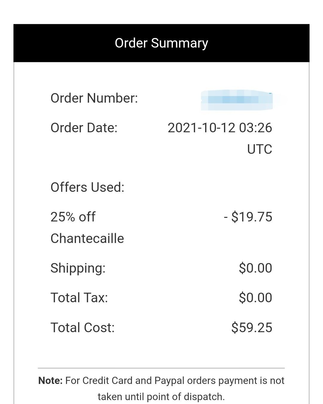Click the Chantecaille brand name text
This screenshot has width=323, height=404.
coord(87,239)
